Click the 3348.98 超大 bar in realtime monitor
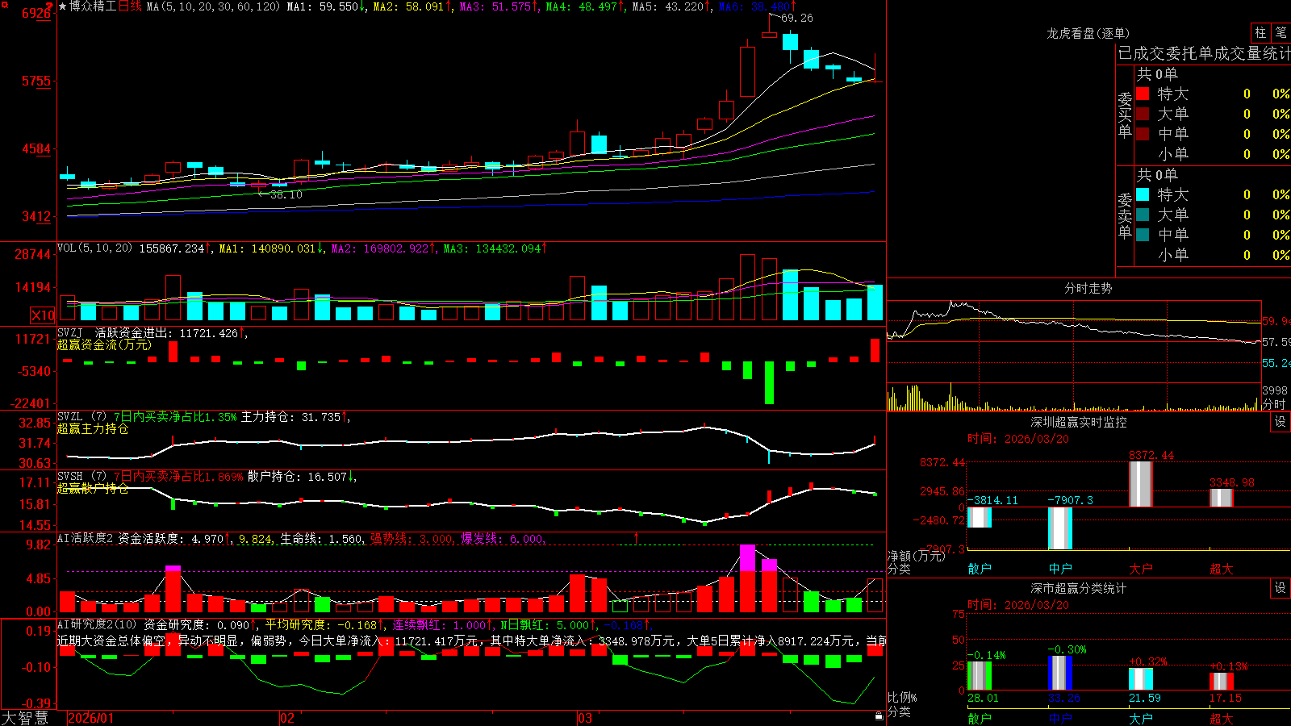Screen dimensions: 1291x726 1222,498
